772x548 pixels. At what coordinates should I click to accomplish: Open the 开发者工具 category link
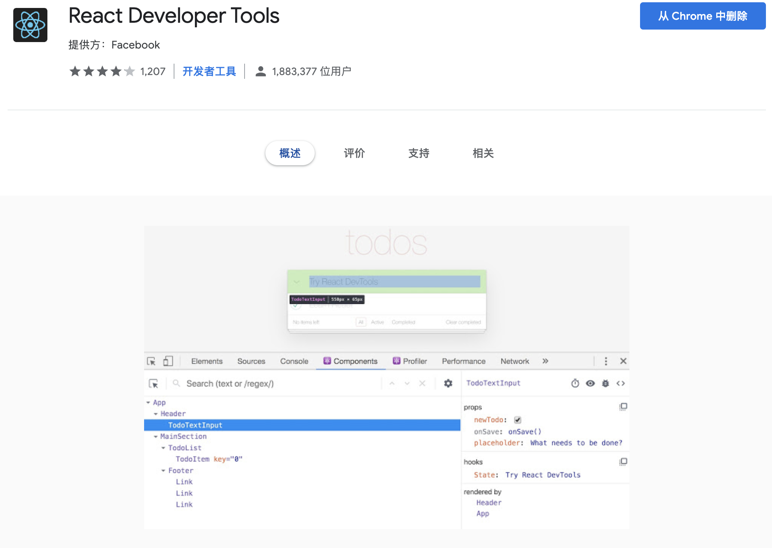tap(209, 71)
